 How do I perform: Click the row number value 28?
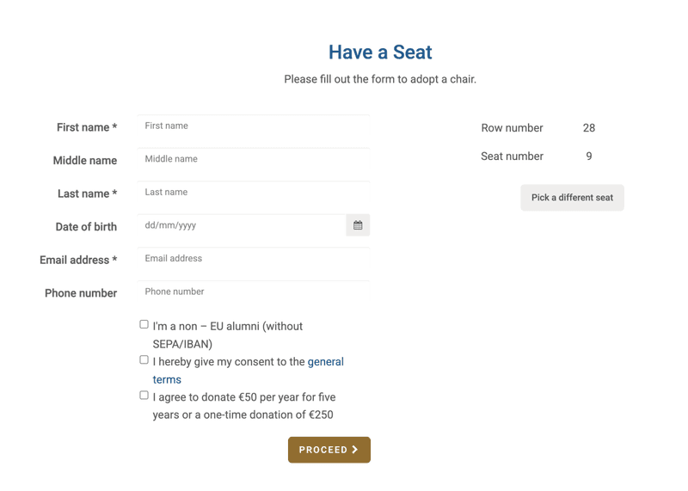point(589,128)
